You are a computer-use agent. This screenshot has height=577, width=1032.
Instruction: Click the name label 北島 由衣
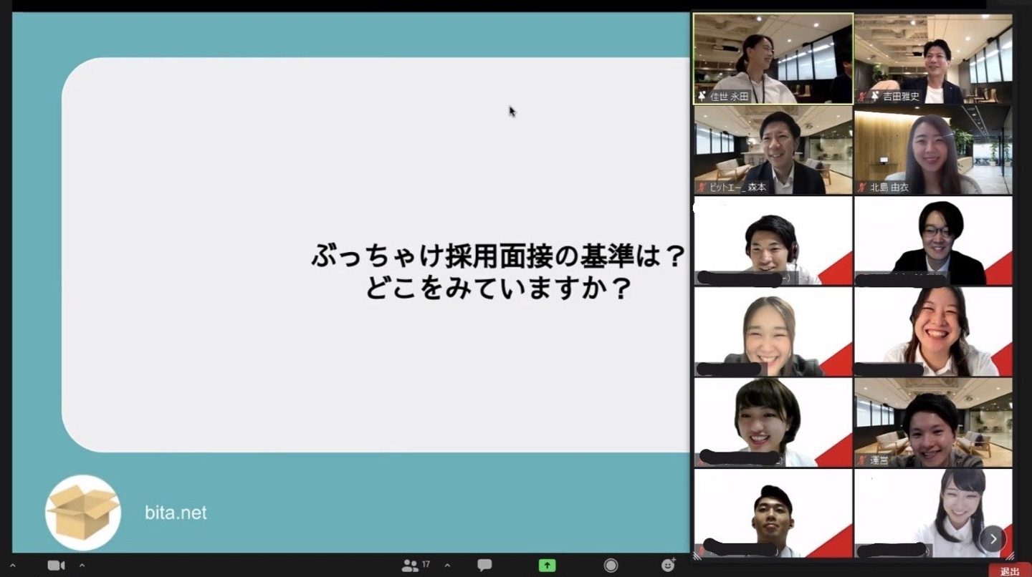(889, 188)
